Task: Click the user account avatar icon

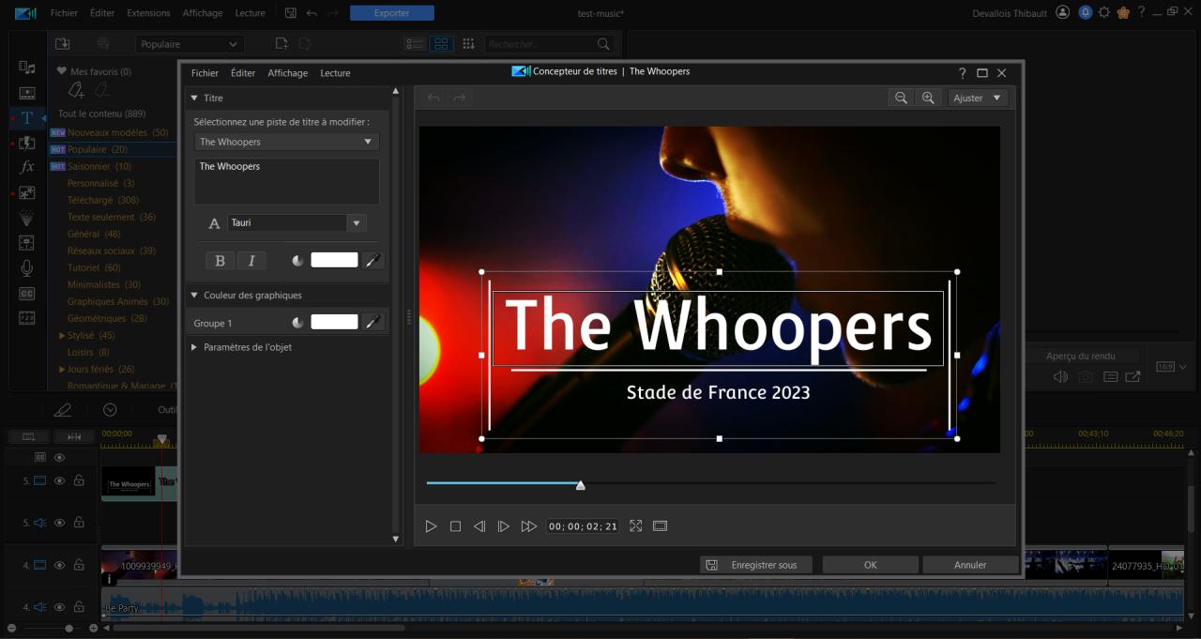Action: click(x=1062, y=12)
